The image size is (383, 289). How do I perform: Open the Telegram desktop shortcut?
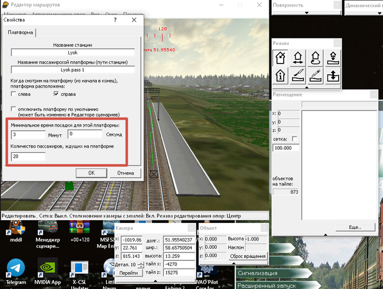[x=16, y=272]
